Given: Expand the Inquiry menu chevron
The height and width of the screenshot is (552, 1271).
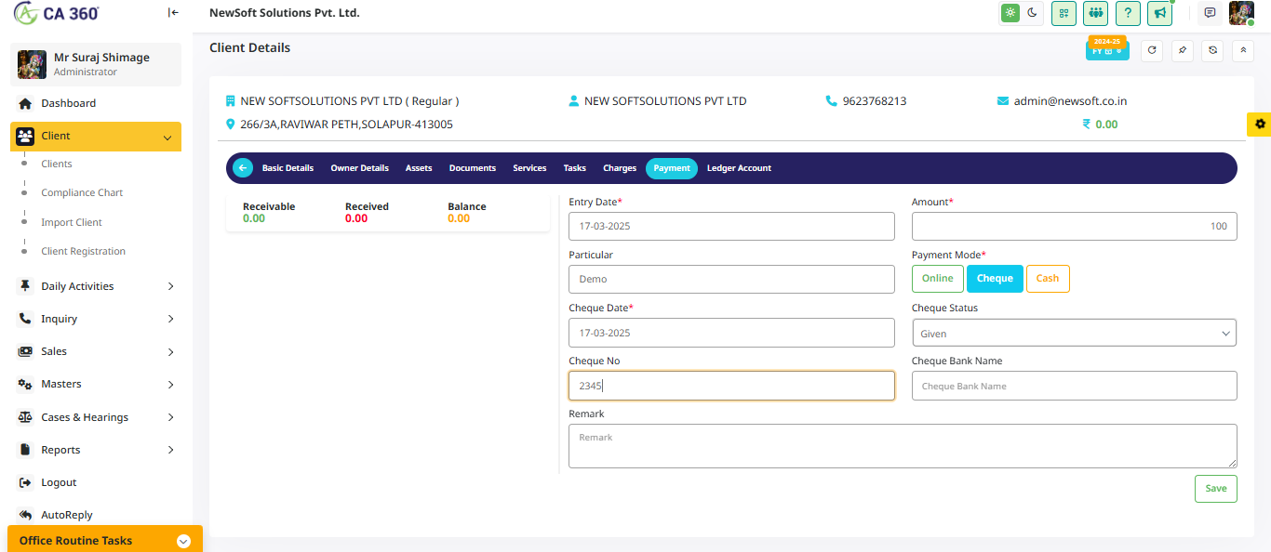Looking at the screenshot, I should pyautogui.click(x=171, y=319).
